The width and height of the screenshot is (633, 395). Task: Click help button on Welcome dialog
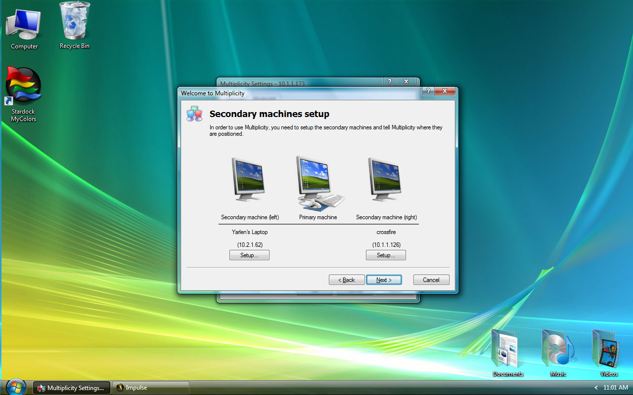click(x=428, y=91)
